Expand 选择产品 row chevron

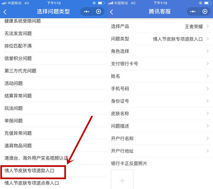point(207,26)
